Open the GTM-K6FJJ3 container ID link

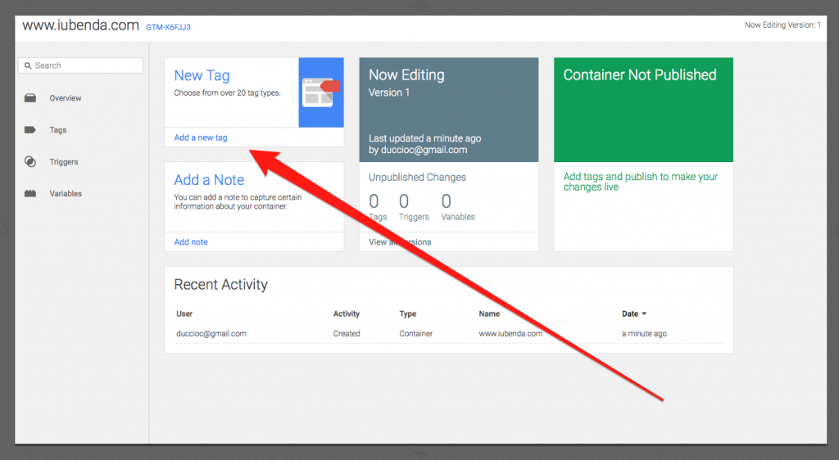point(168,27)
